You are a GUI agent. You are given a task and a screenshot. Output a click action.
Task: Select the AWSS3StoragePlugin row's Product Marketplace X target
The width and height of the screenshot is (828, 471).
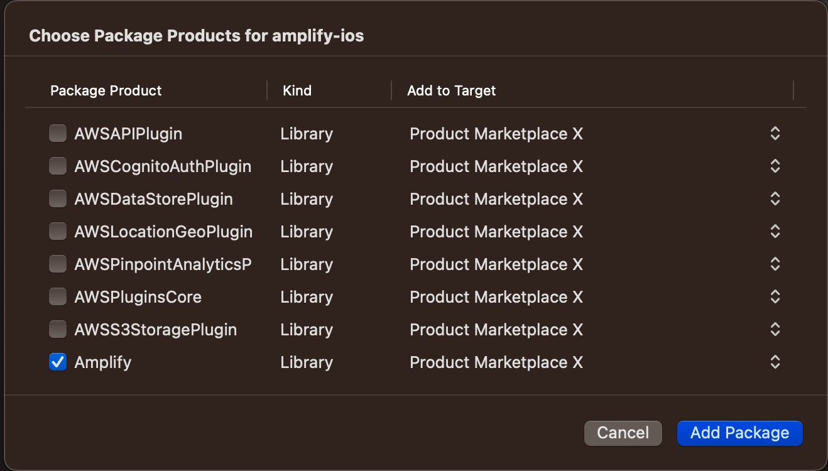pyautogui.click(x=496, y=329)
